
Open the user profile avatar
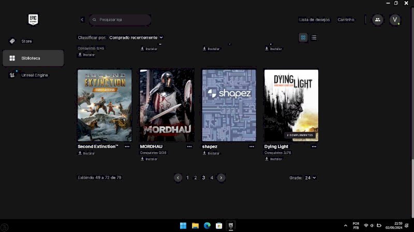[x=395, y=20]
